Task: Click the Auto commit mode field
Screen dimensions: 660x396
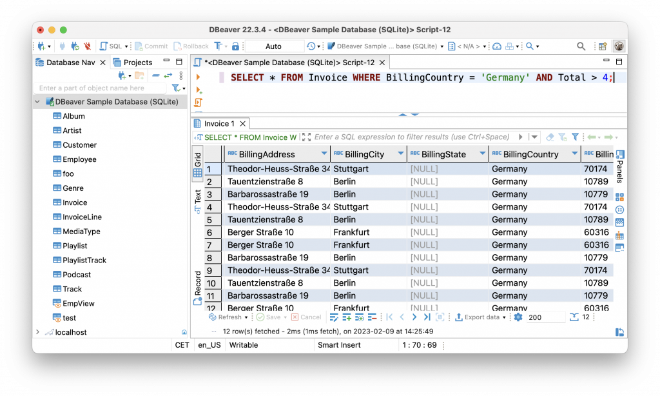Action: point(274,46)
